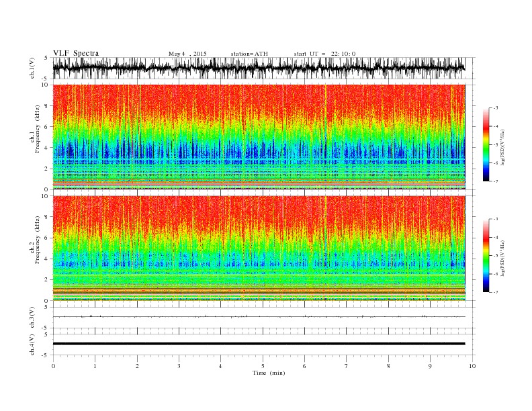Click the '10' tick on time axis
Image resolution: width=532 pixels, height=411 pixels.
[472, 366]
